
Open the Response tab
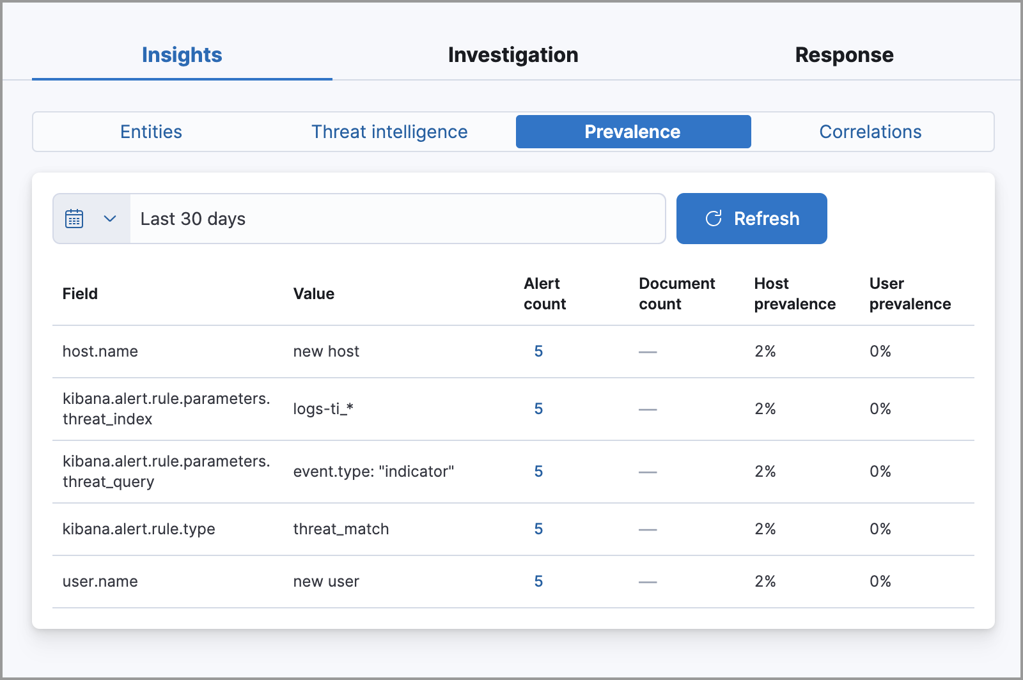coord(844,55)
